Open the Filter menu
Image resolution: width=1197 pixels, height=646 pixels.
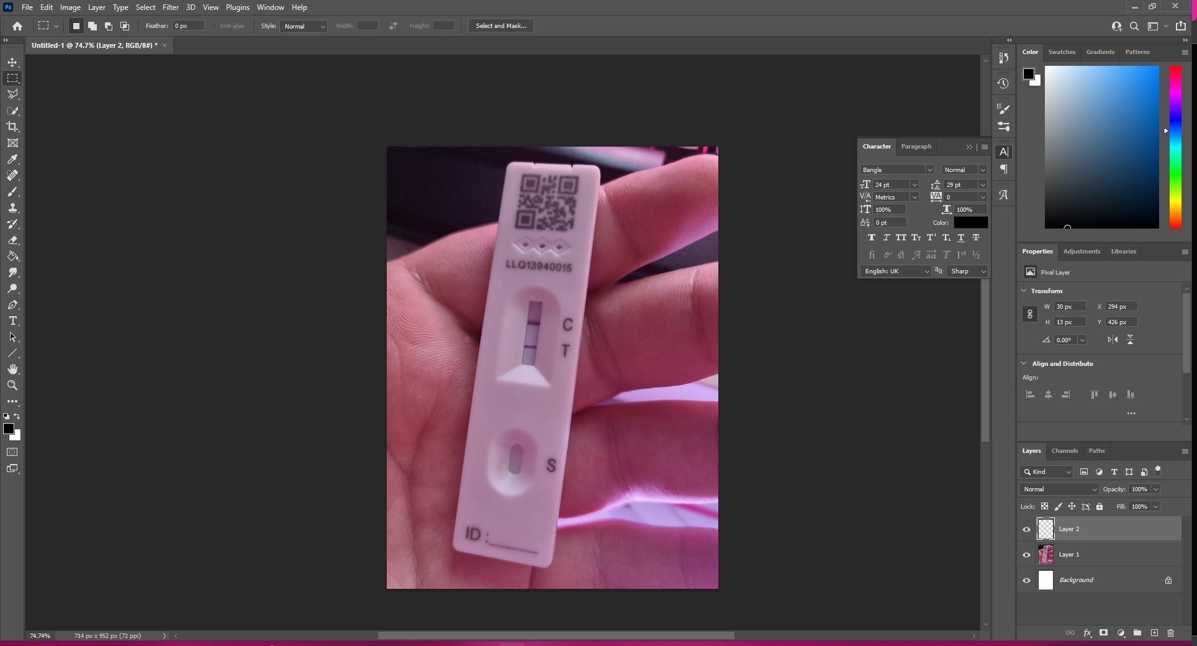click(x=170, y=7)
